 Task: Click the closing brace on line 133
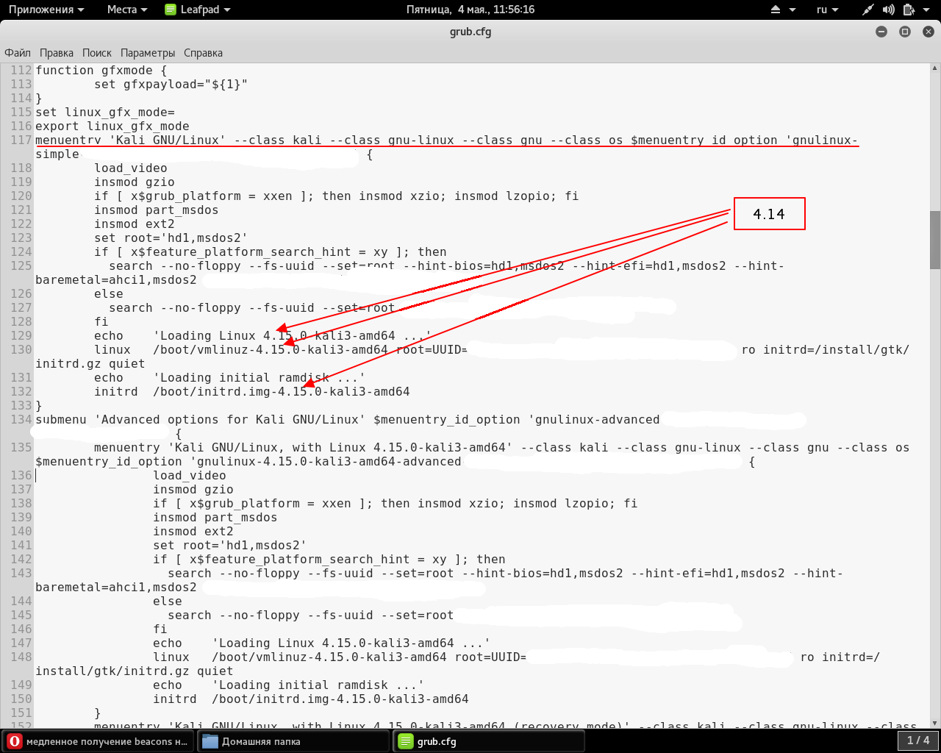(39, 406)
